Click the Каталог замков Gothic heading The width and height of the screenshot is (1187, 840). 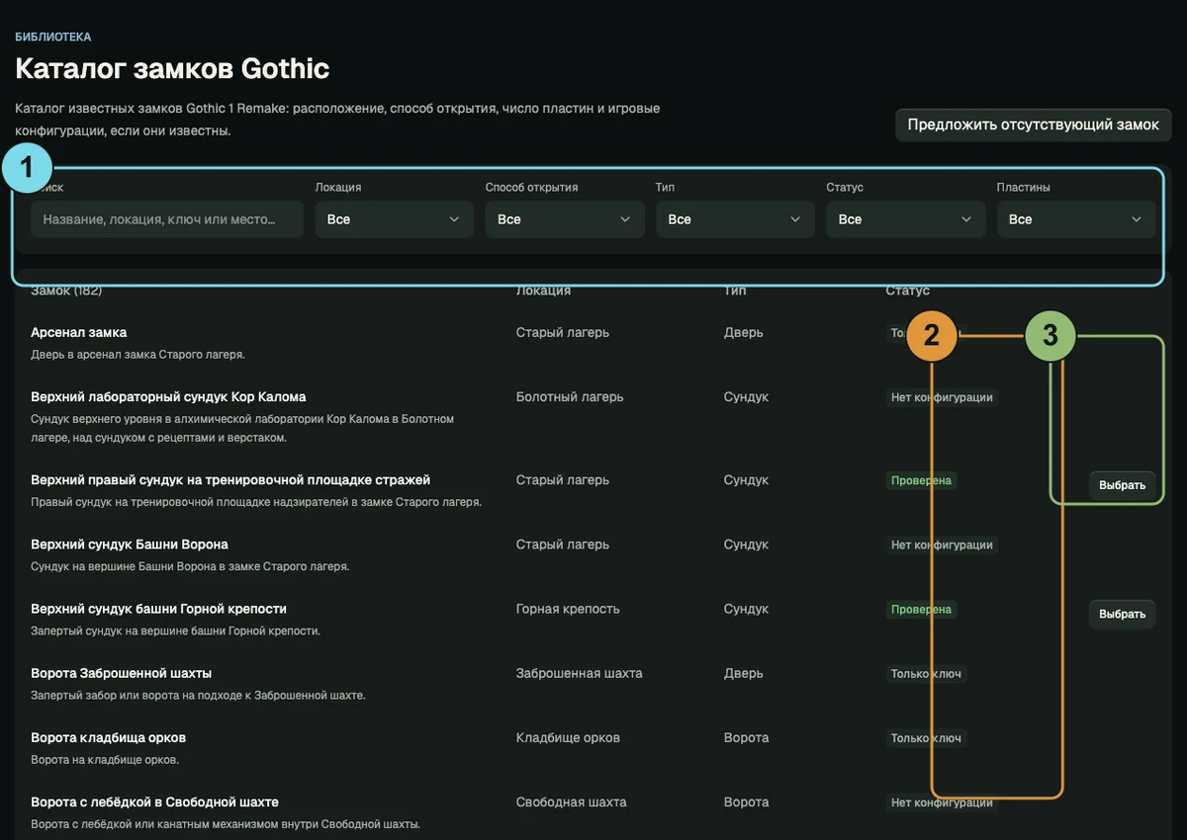[x=172, y=68]
